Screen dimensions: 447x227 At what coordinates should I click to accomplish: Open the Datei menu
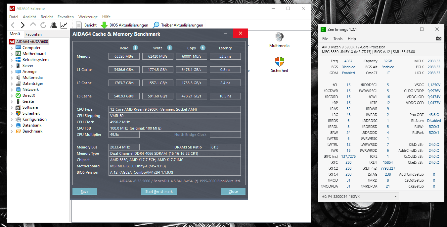14,17
